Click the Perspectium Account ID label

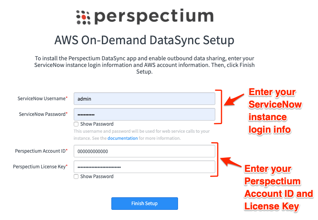[41, 151]
